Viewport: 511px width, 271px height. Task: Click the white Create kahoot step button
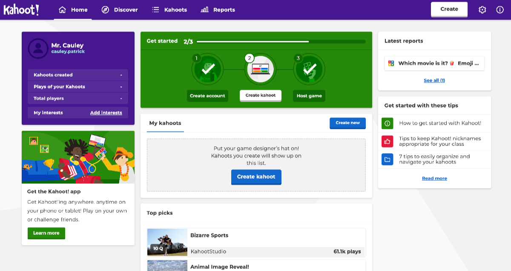pos(261,95)
